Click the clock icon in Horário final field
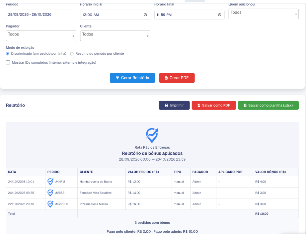 (220, 15)
